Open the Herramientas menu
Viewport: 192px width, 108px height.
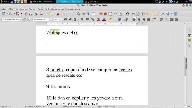click(57, 9)
